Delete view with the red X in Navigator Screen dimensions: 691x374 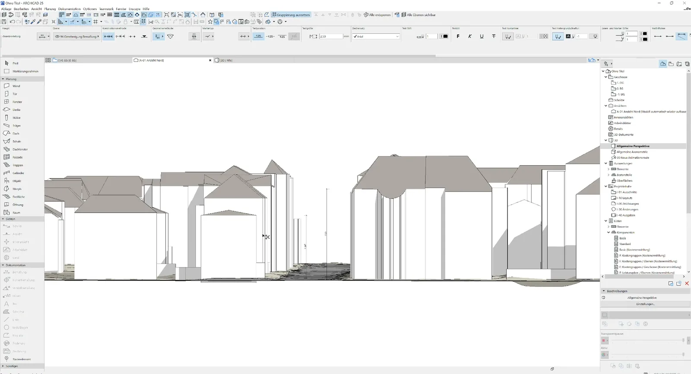pos(687,283)
